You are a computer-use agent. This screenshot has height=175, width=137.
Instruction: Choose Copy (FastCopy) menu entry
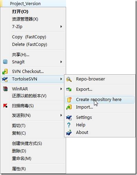pos(29,37)
